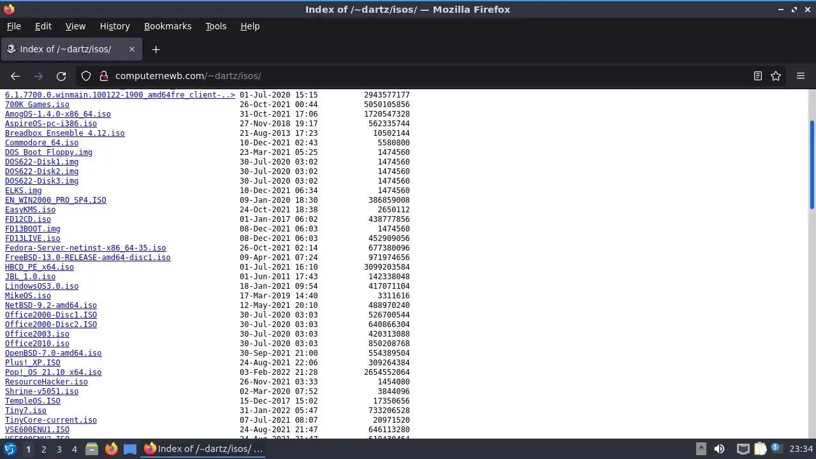Open the View menu
The width and height of the screenshot is (816, 459).
coord(75,26)
